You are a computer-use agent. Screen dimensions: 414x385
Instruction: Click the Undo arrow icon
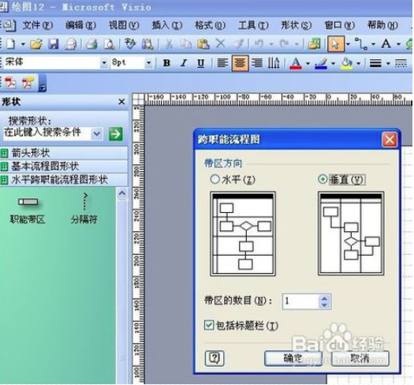pos(259,43)
